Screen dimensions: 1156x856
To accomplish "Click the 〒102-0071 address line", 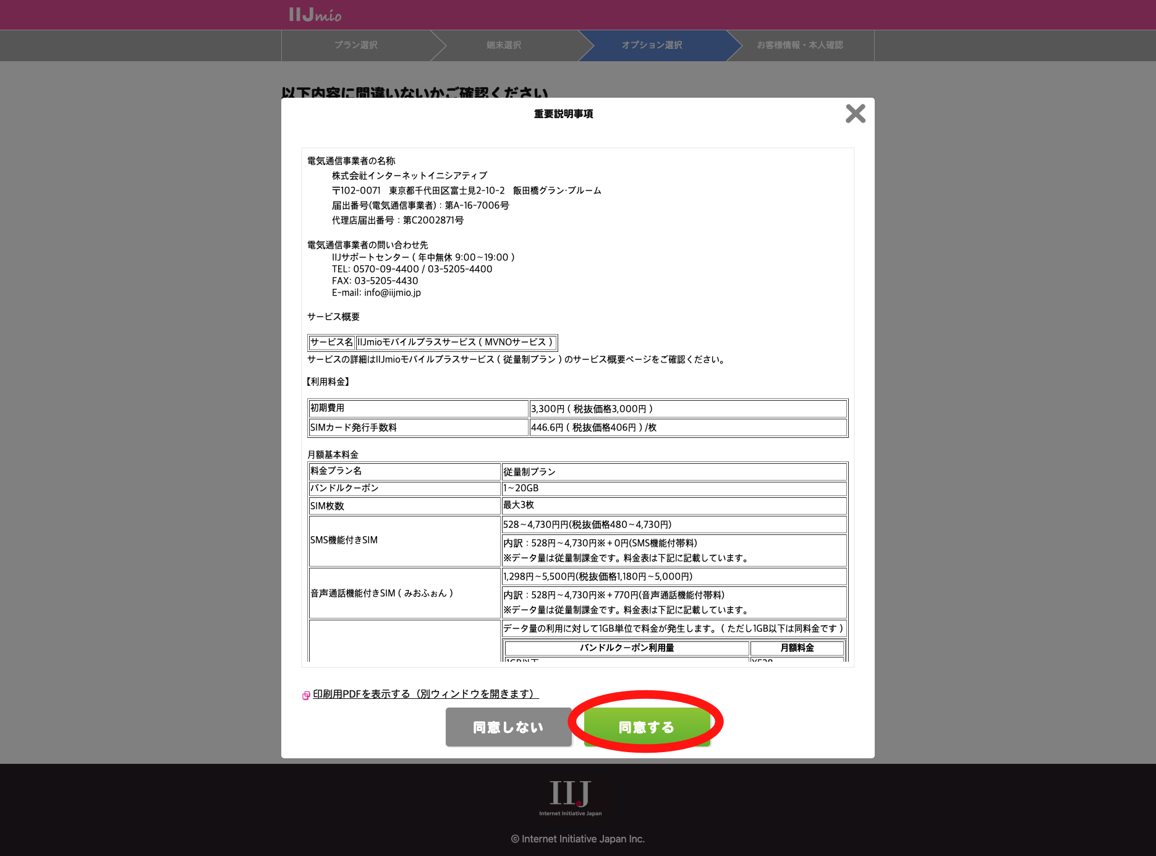I will (467, 190).
